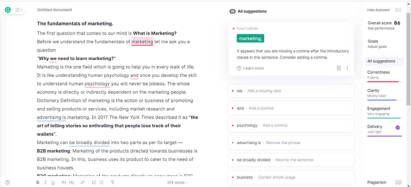Expand the 'advertising is' remove phrase suggestion
411x187 pixels.
[x=291, y=143]
